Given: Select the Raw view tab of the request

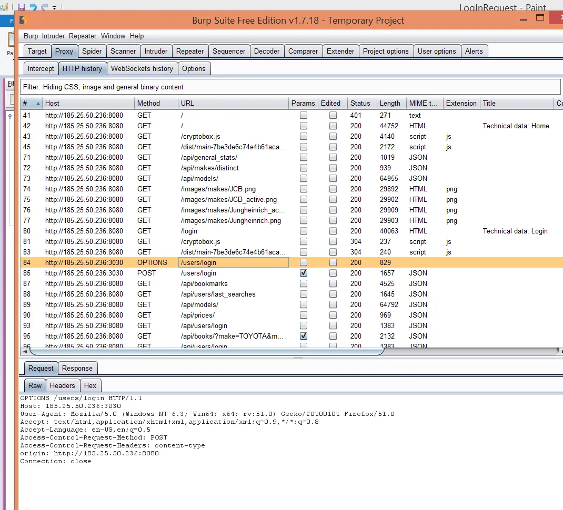Looking at the screenshot, I should click(x=35, y=385).
